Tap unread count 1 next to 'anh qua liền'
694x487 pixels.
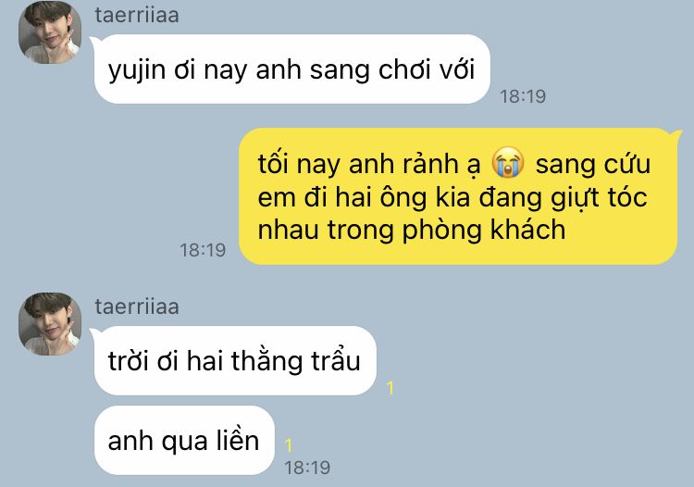pos(289,445)
